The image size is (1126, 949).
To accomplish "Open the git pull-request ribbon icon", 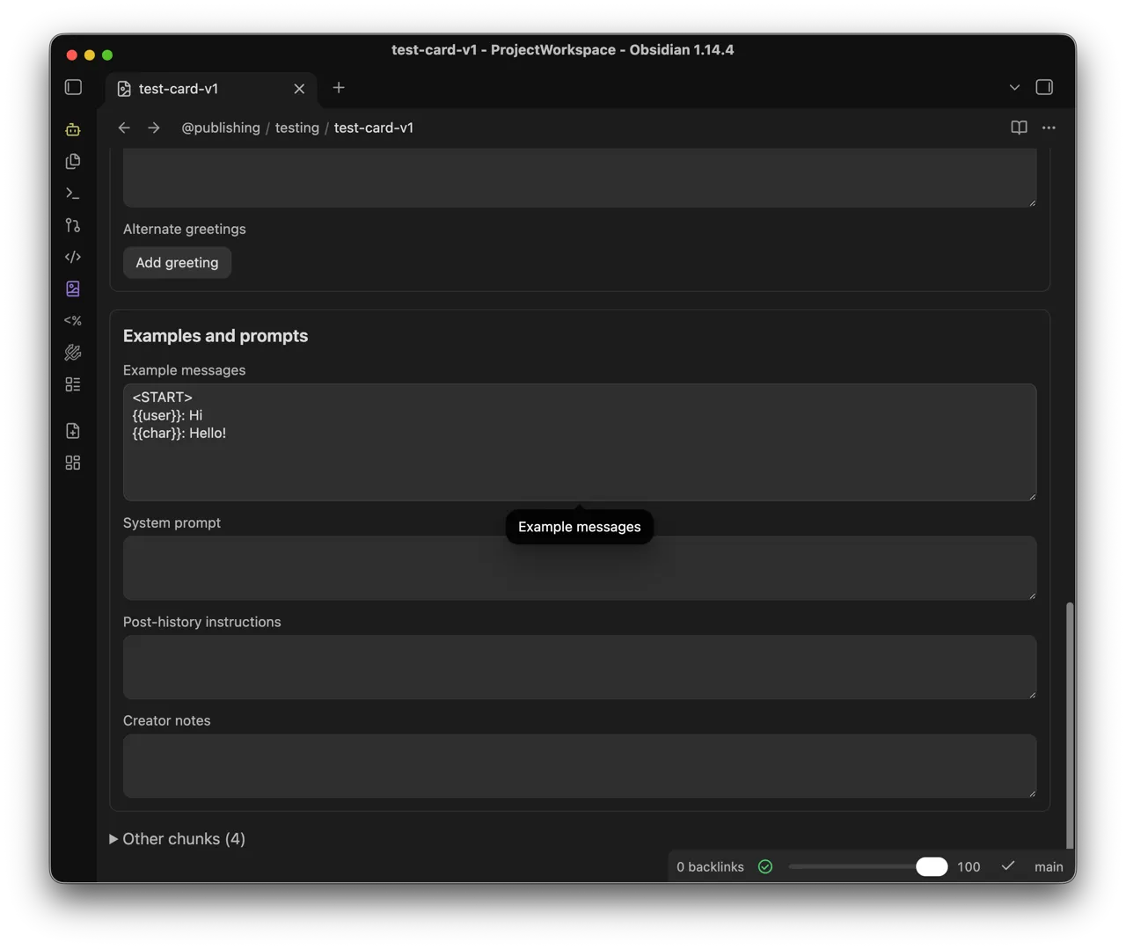I will (x=73, y=225).
